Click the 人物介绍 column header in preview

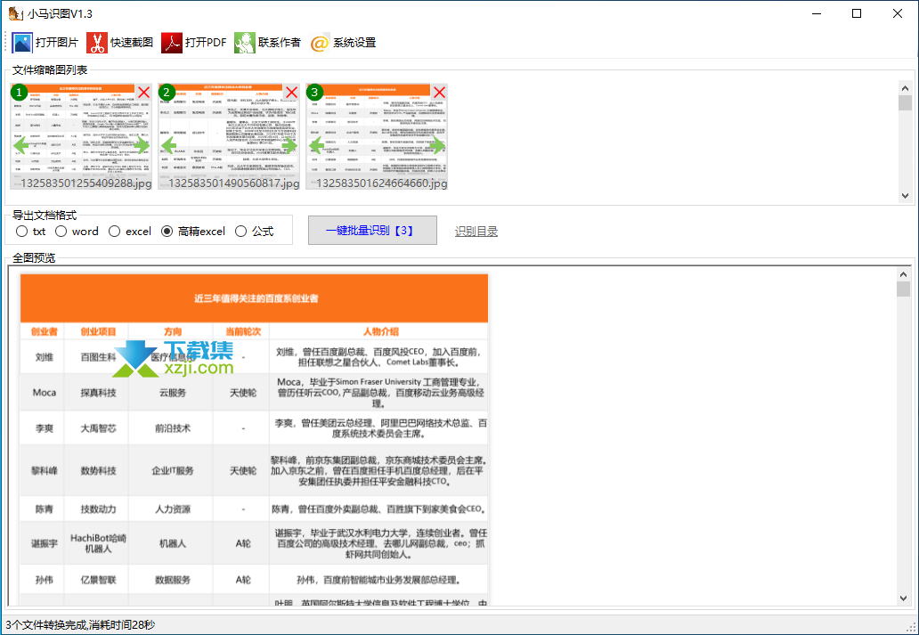[380, 331]
